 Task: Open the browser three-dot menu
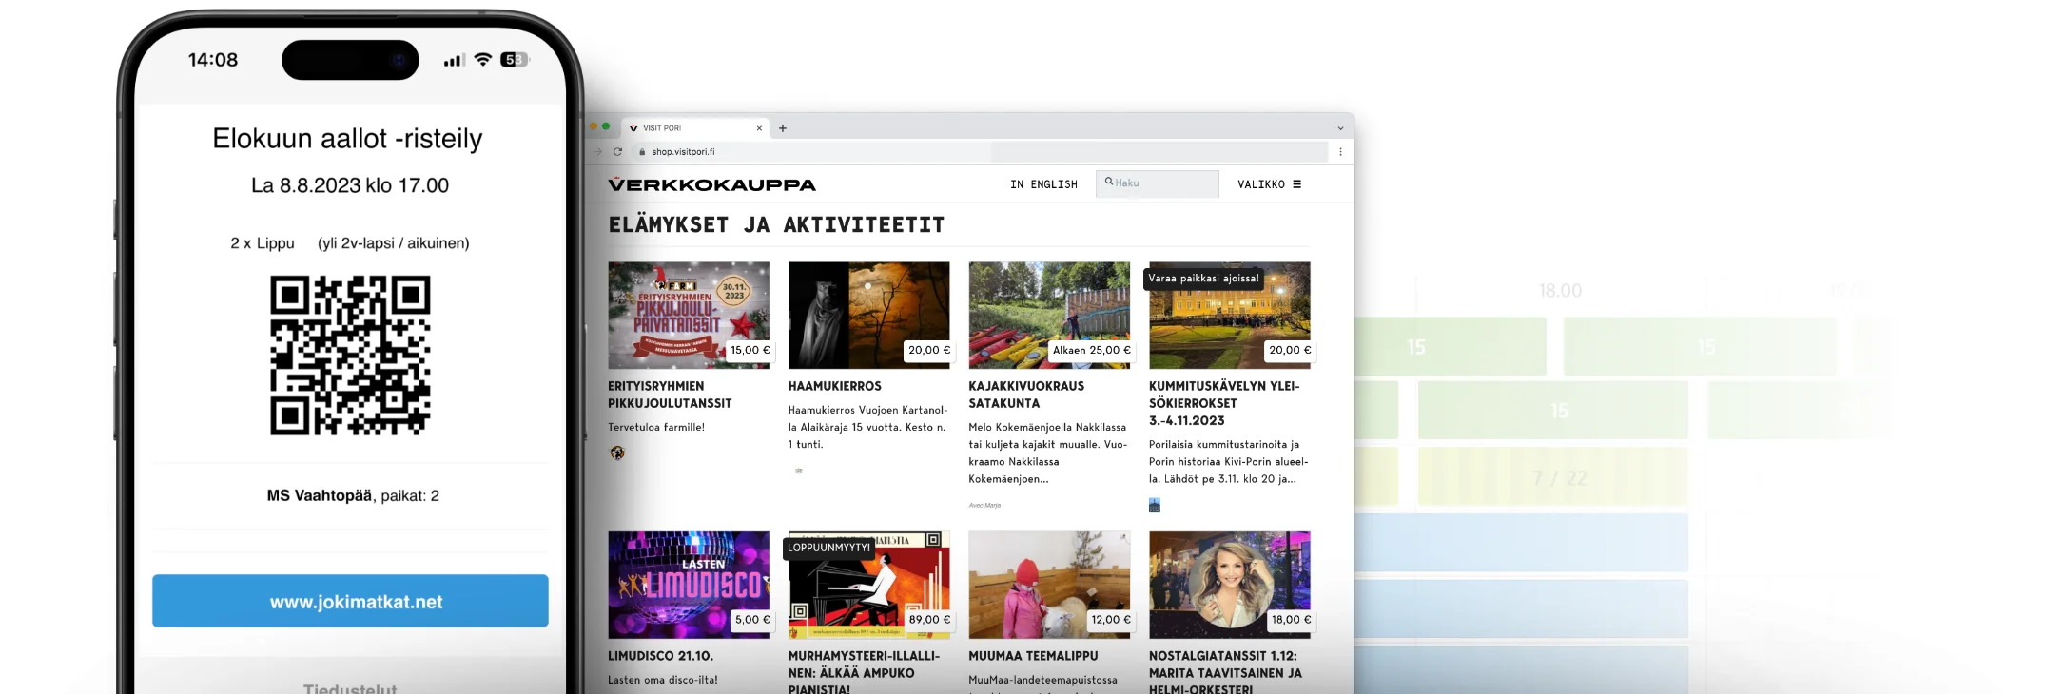pos(1340,152)
